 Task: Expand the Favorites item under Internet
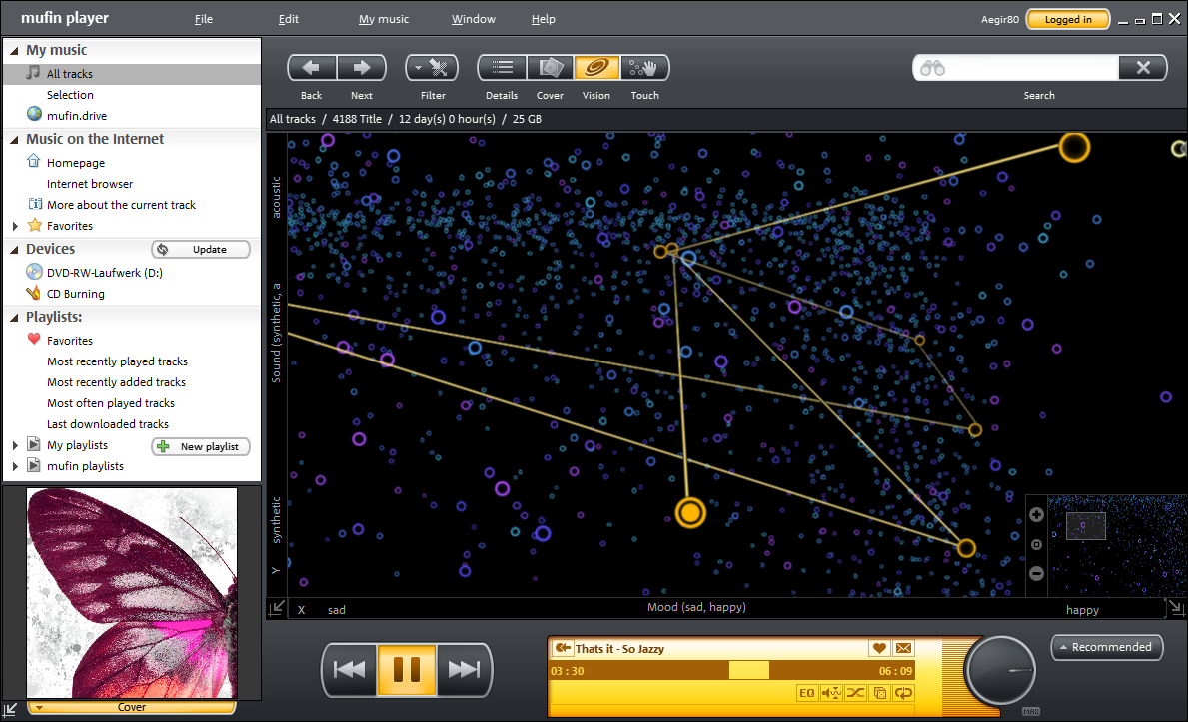click(x=15, y=226)
